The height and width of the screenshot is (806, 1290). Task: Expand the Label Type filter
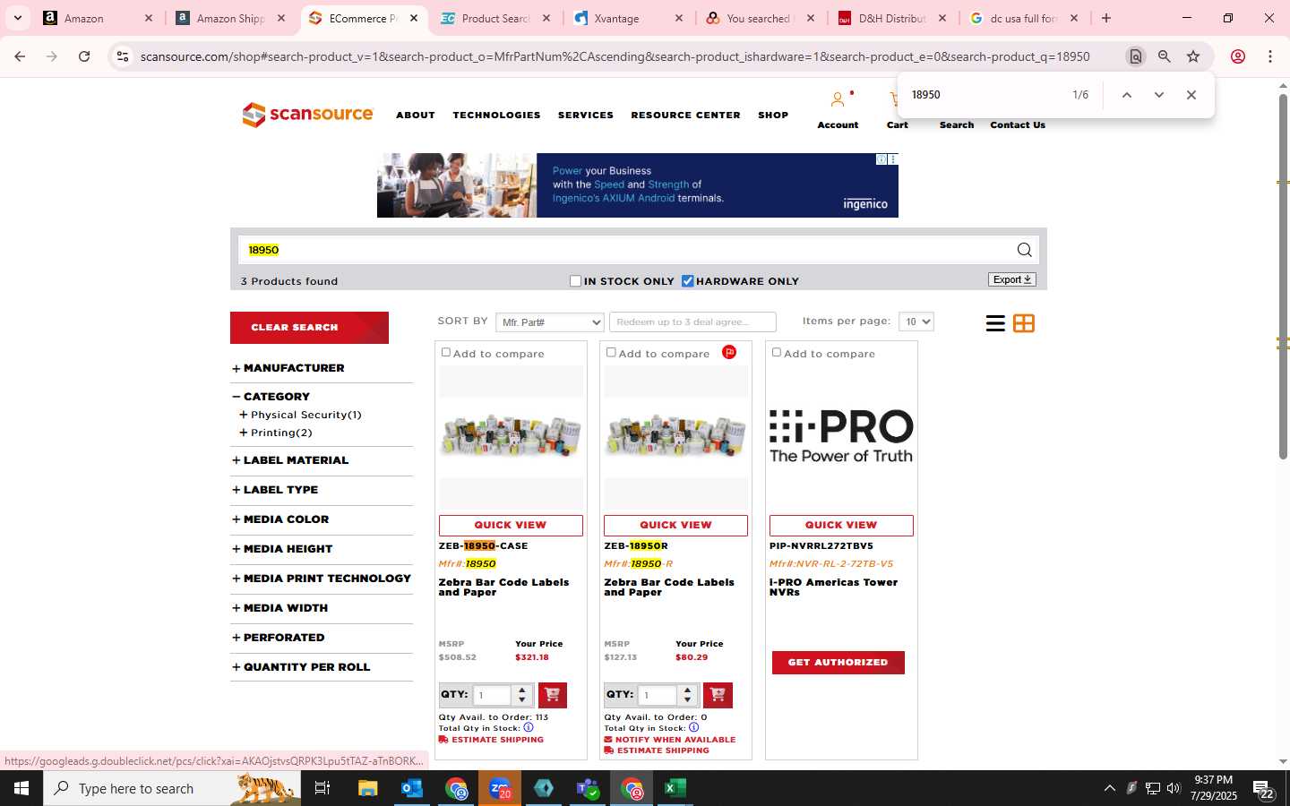tap(275, 490)
